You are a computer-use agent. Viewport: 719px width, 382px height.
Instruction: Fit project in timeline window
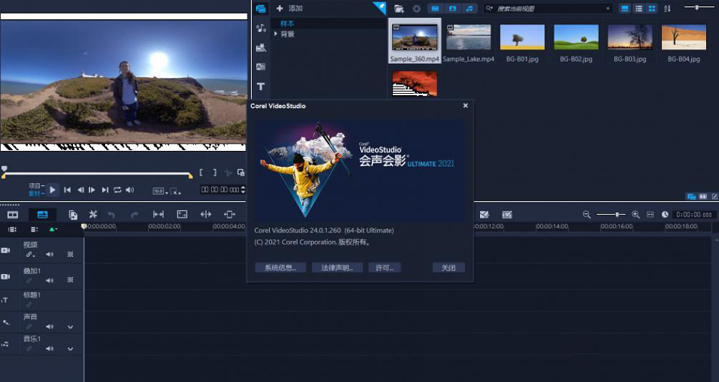[650, 215]
